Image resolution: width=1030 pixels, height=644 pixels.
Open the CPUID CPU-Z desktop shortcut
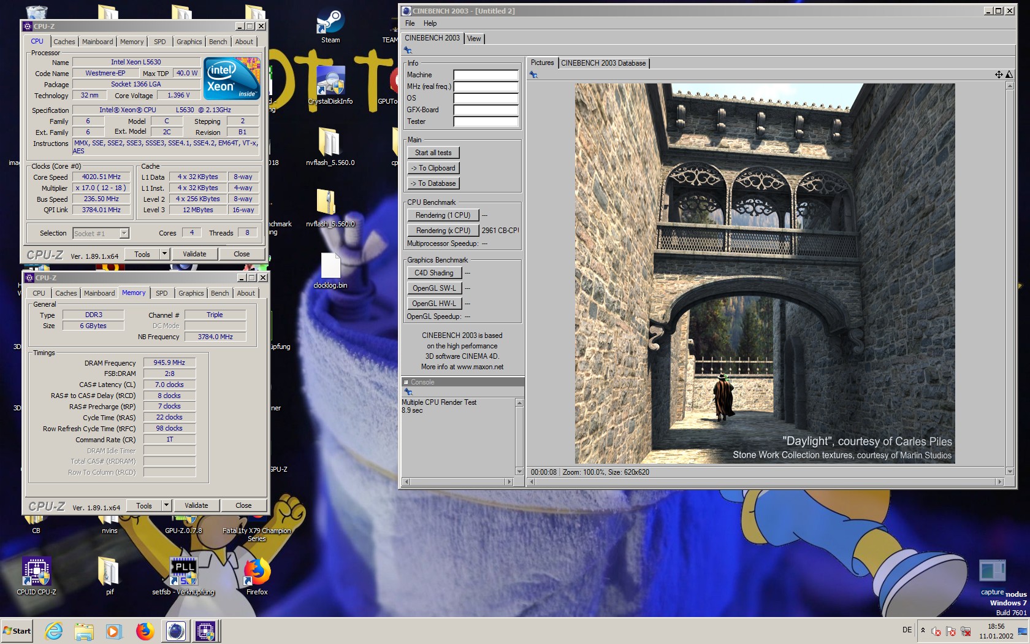(x=36, y=577)
